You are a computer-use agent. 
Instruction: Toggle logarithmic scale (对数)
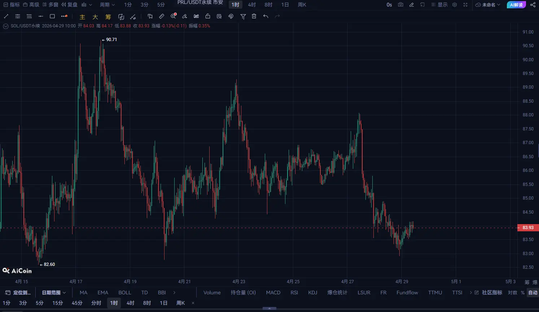coord(513,293)
